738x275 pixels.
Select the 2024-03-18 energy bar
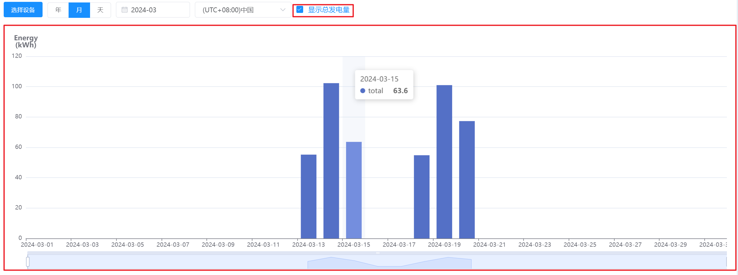422,197
